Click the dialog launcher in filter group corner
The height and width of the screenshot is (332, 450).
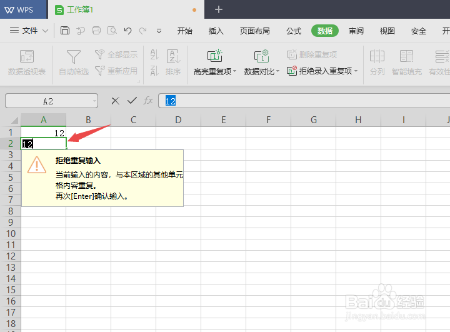pyautogui.click(x=139, y=82)
